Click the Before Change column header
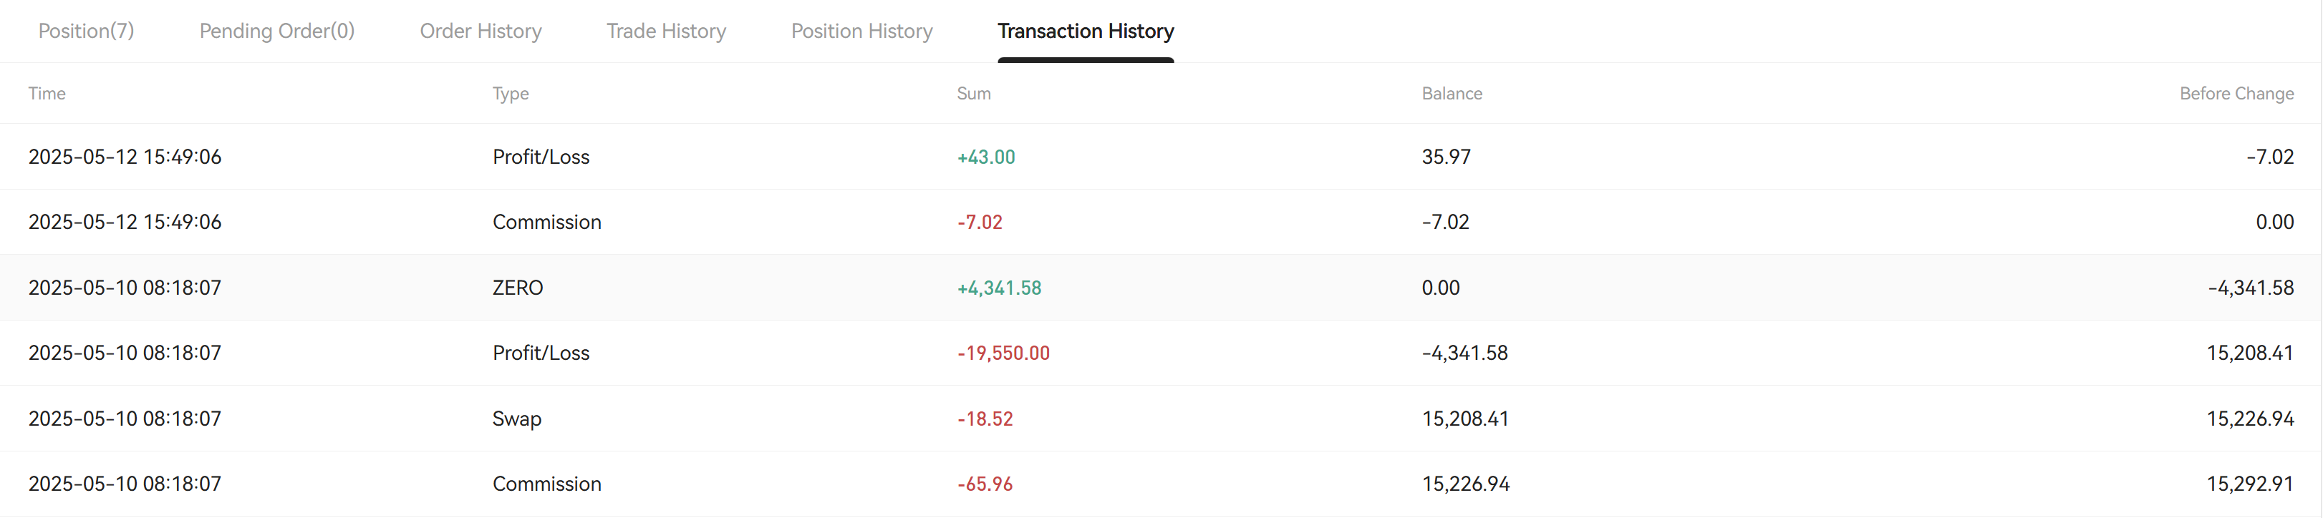 2236,93
